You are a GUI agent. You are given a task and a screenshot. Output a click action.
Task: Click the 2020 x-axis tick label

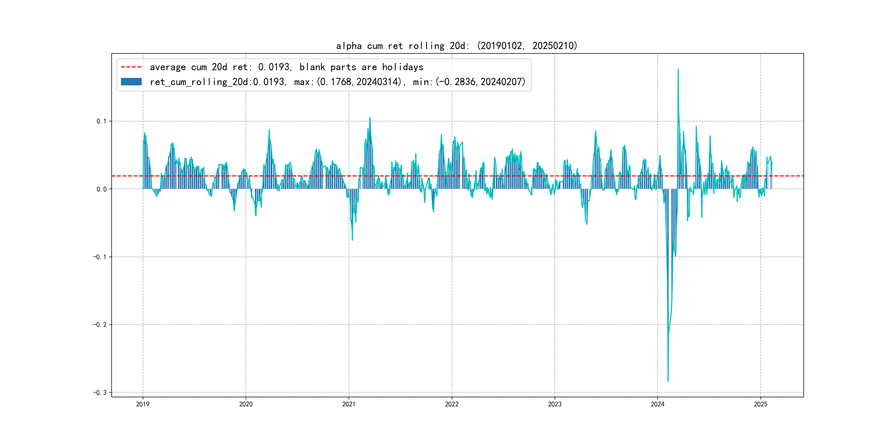coord(246,404)
